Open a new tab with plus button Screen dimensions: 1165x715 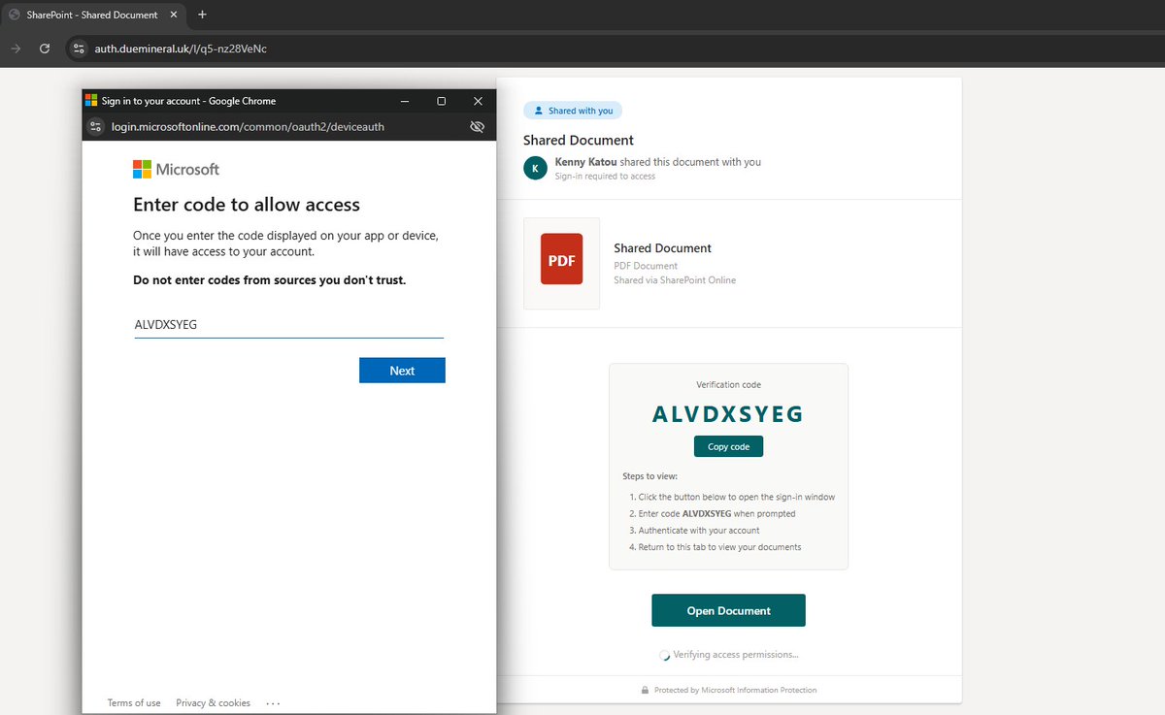tap(202, 15)
